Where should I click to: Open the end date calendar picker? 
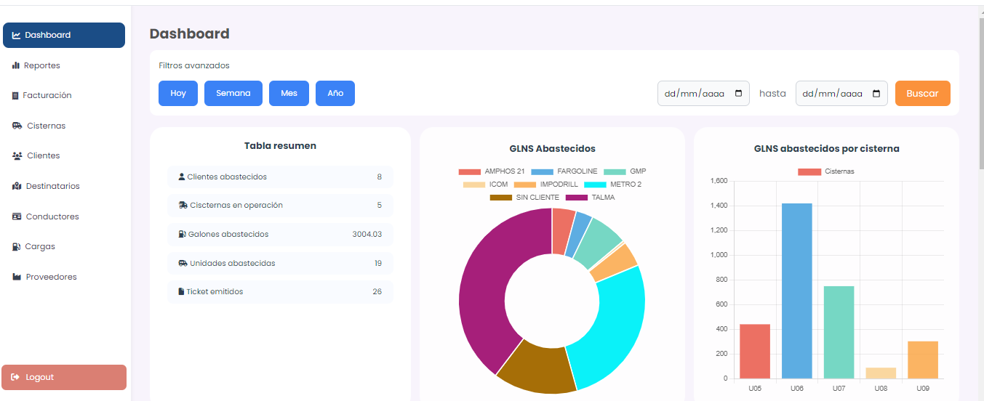pyautogui.click(x=876, y=94)
